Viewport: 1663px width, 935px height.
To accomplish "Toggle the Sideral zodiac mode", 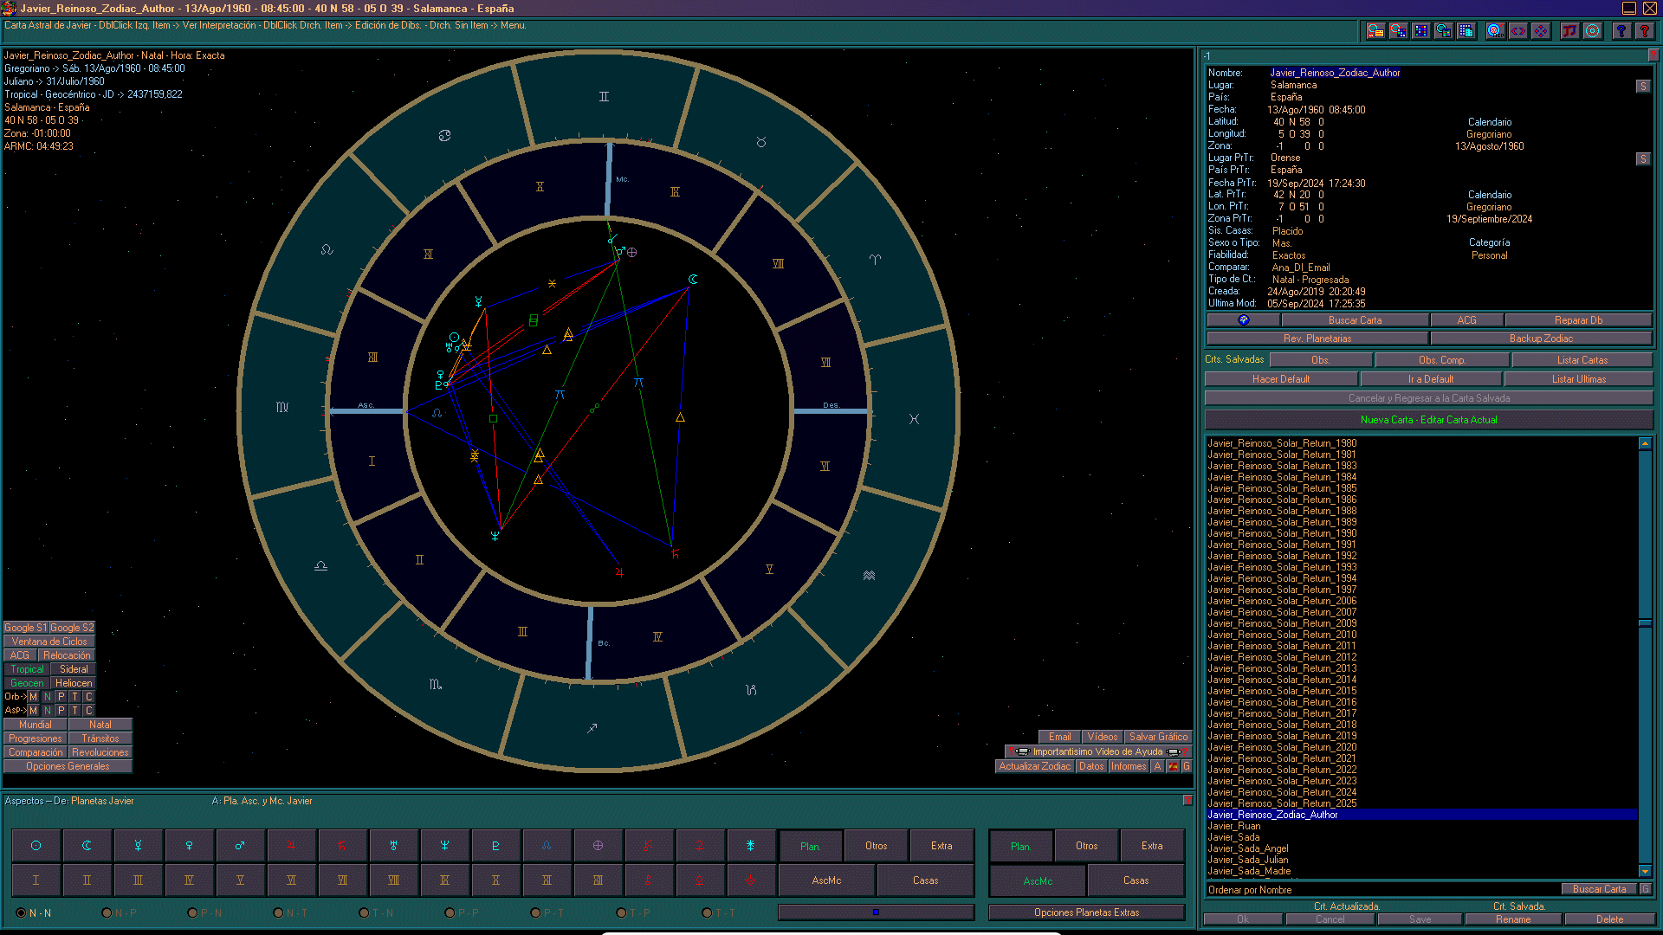I will [74, 669].
